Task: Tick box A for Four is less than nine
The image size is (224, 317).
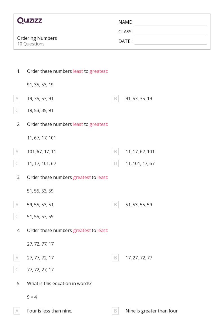Action: [x=17, y=311]
